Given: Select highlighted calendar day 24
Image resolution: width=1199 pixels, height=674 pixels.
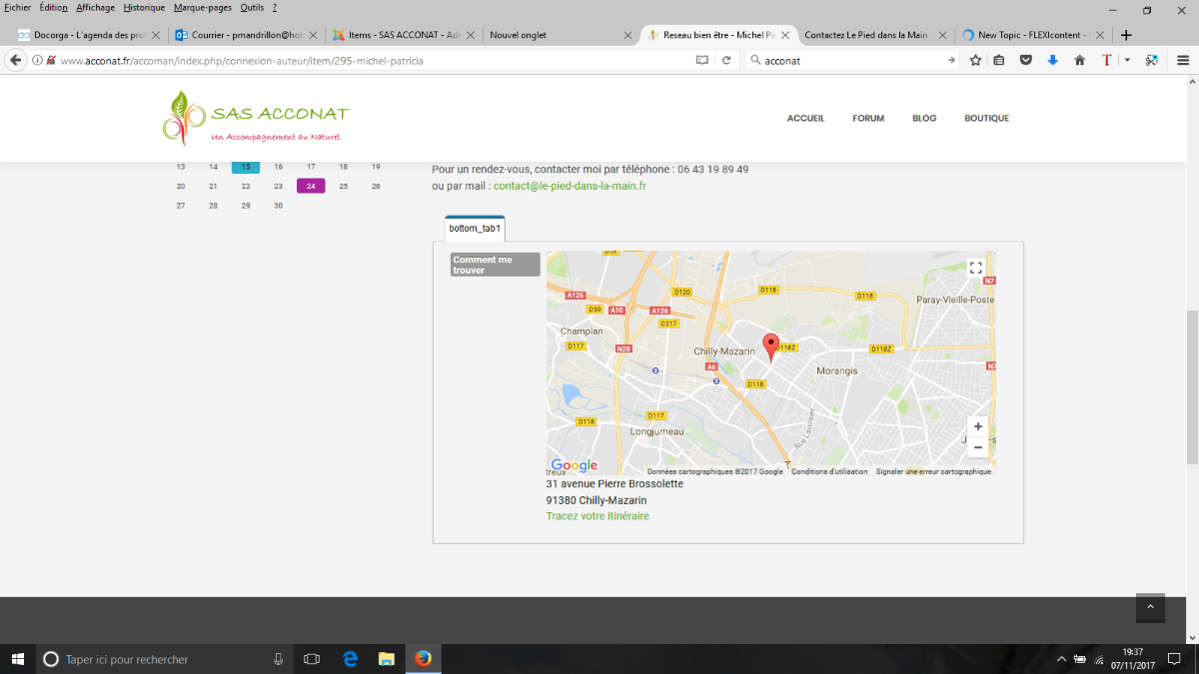Looking at the screenshot, I should (311, 186).
